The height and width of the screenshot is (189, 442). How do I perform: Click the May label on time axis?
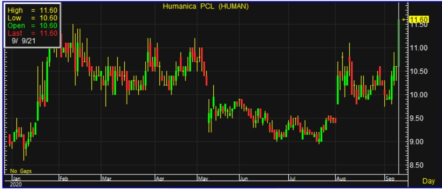coord(203,178)
